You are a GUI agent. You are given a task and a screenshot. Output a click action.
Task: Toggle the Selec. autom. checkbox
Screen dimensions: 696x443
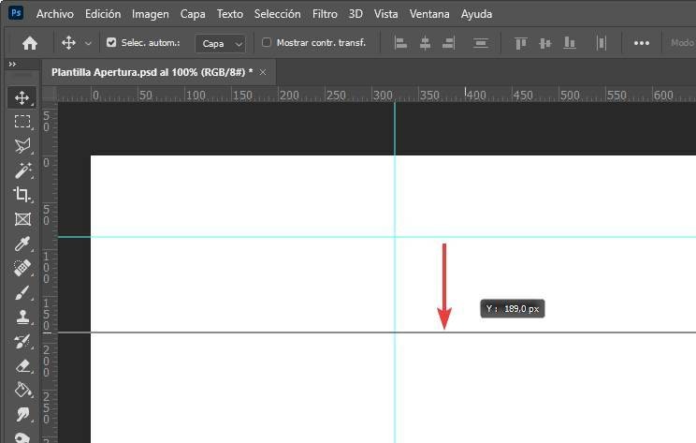111,43
